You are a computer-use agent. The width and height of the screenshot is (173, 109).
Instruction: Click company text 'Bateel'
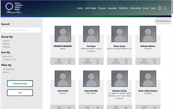click(63, 48)
